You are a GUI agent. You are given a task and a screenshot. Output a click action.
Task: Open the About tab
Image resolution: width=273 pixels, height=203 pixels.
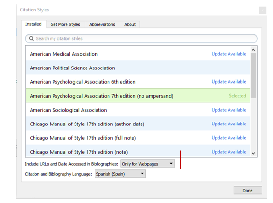(130, 24)
